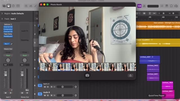Mute the Stereo Out channel strip

point(22,93)
